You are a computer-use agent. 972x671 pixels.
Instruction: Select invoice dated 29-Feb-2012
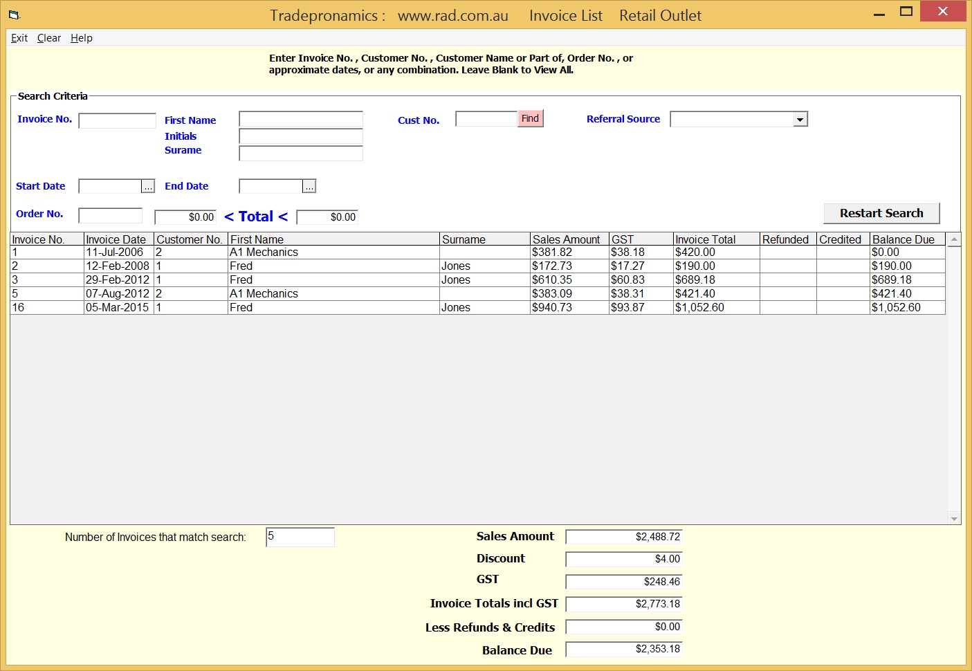pyautogui.click(x=478, y=280)
